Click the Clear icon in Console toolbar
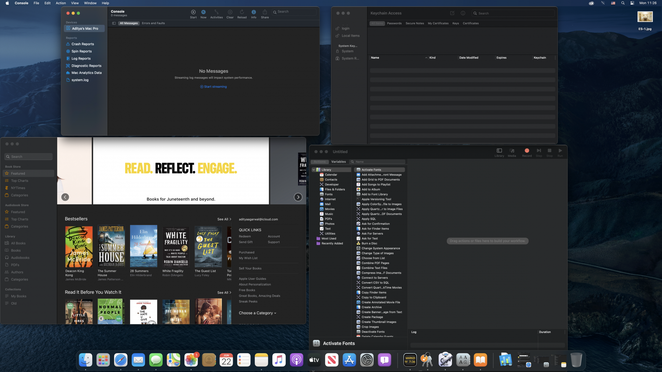The height and width of the screenshot is (372, 662). click(x=230, y=12)
